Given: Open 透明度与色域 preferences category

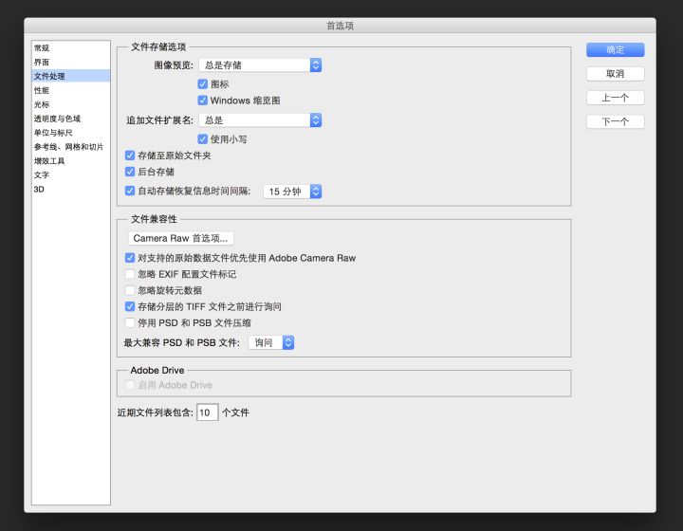Looking at the screenshot, I should click(58, 119).
